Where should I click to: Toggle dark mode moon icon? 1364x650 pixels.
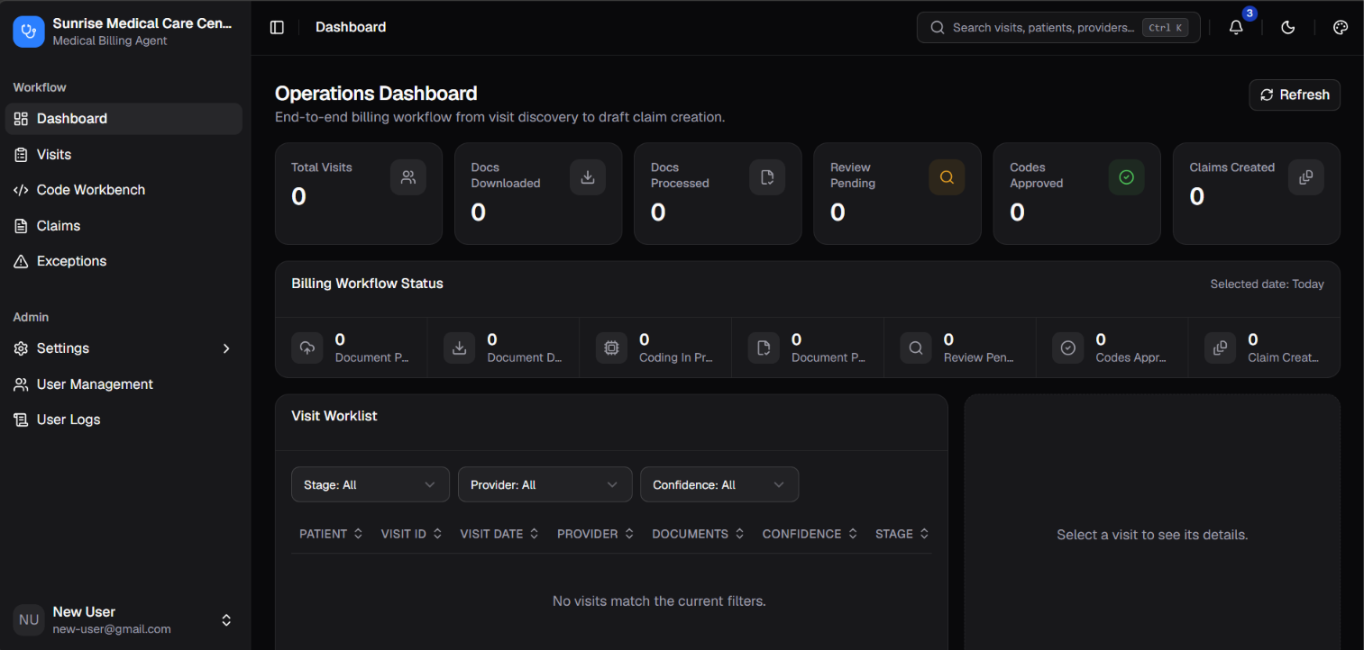(1288, 27)
